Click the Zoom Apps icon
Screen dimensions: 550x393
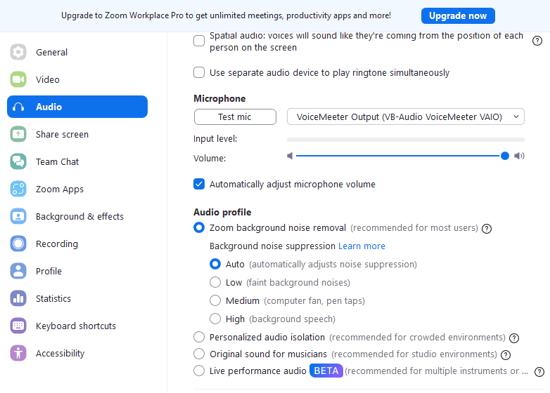coord(18,189)
